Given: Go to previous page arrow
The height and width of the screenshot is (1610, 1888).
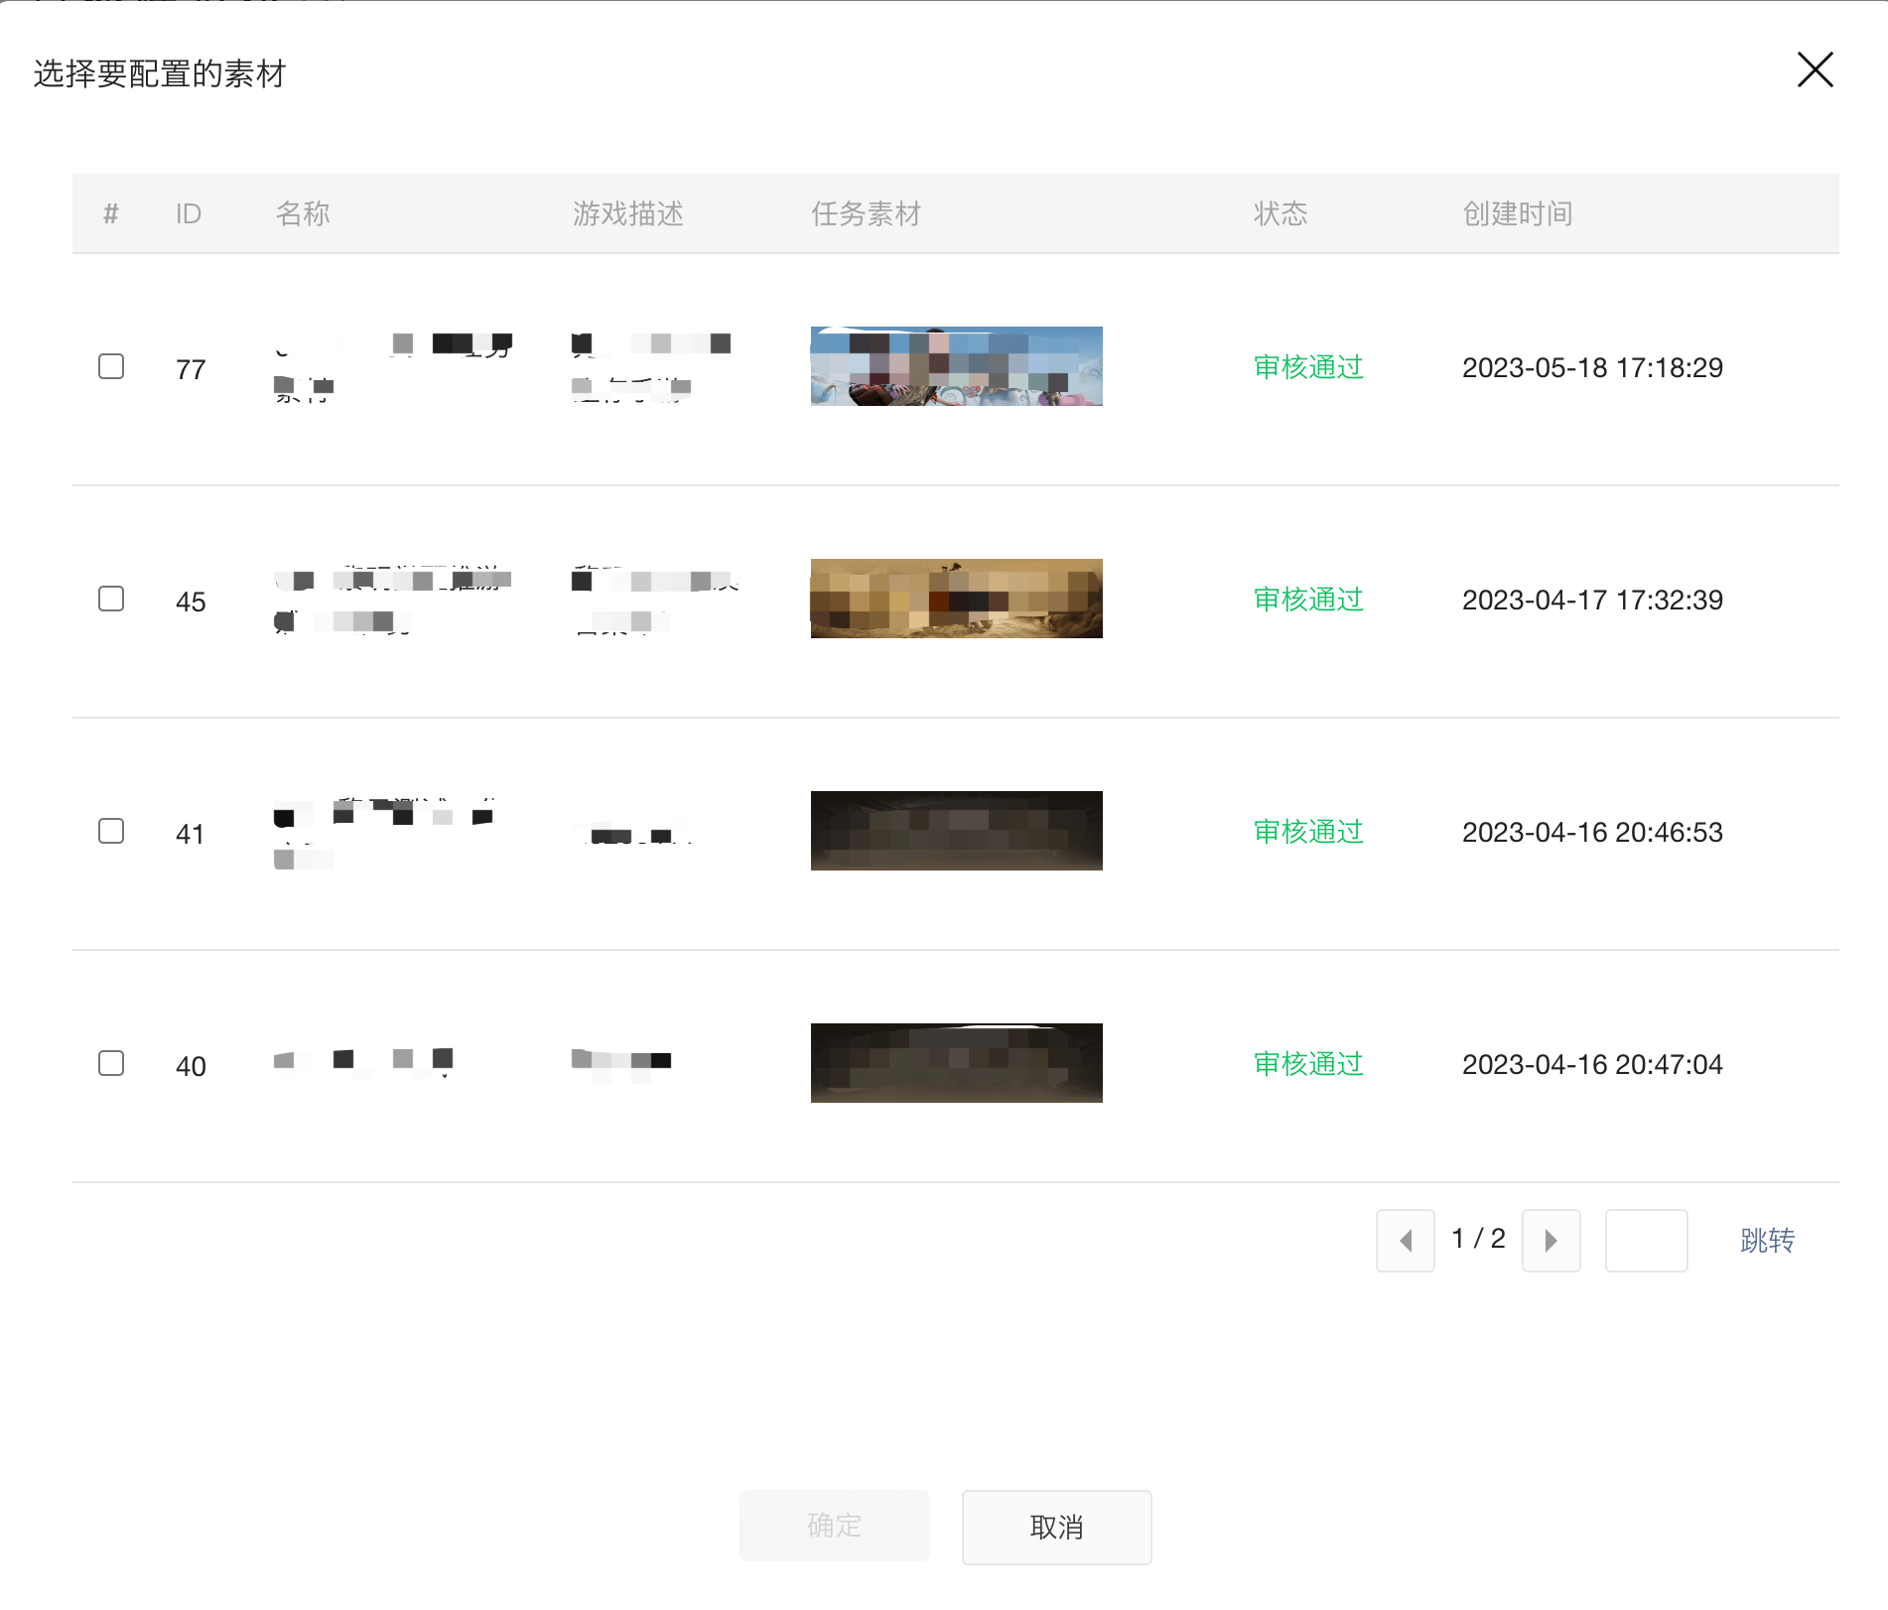Looking at the screenshot, I should [1405, 1240].
